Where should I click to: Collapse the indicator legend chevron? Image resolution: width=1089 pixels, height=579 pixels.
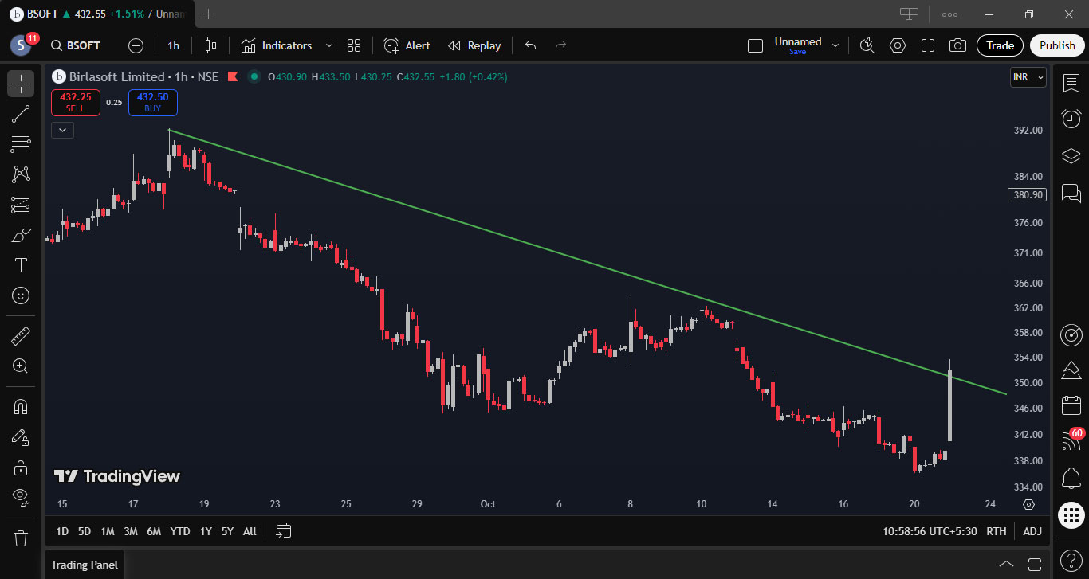pos(62,130)
